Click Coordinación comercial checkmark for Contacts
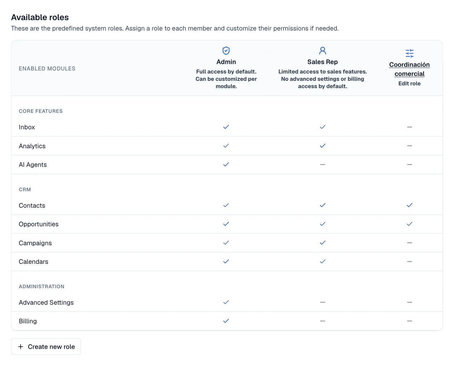 tap(409, 205)
